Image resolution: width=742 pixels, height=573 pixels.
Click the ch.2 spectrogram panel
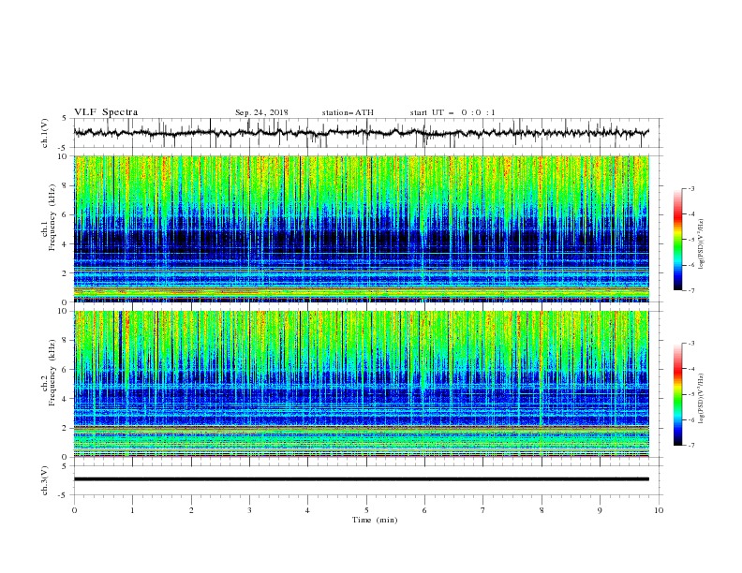coord(362,384)
